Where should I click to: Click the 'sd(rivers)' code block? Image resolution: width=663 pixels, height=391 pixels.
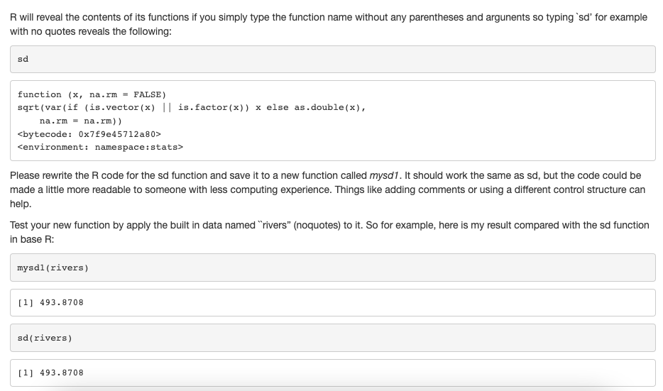point(333,338)
